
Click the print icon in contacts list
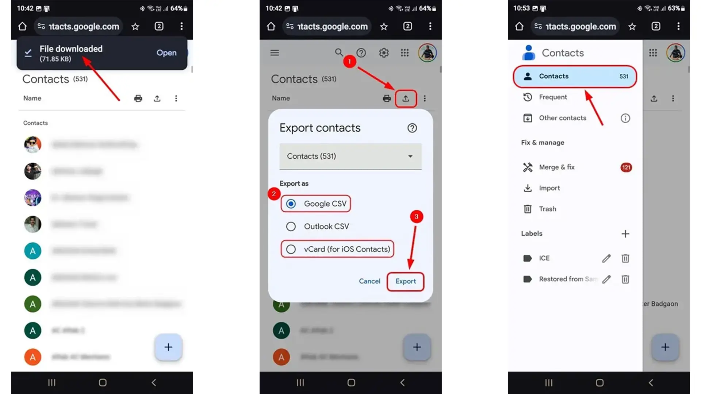click(139, 98)
